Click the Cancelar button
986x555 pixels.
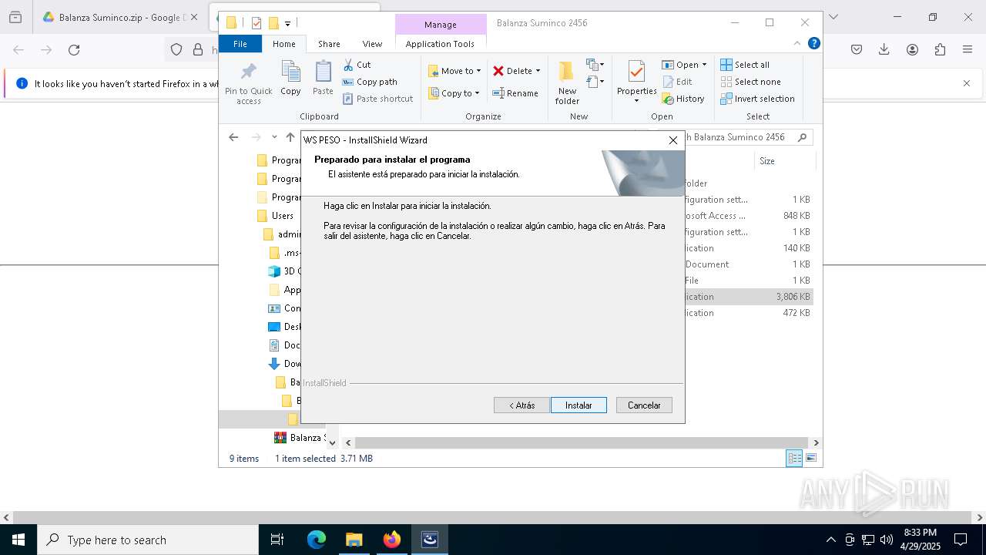(644, 405)
